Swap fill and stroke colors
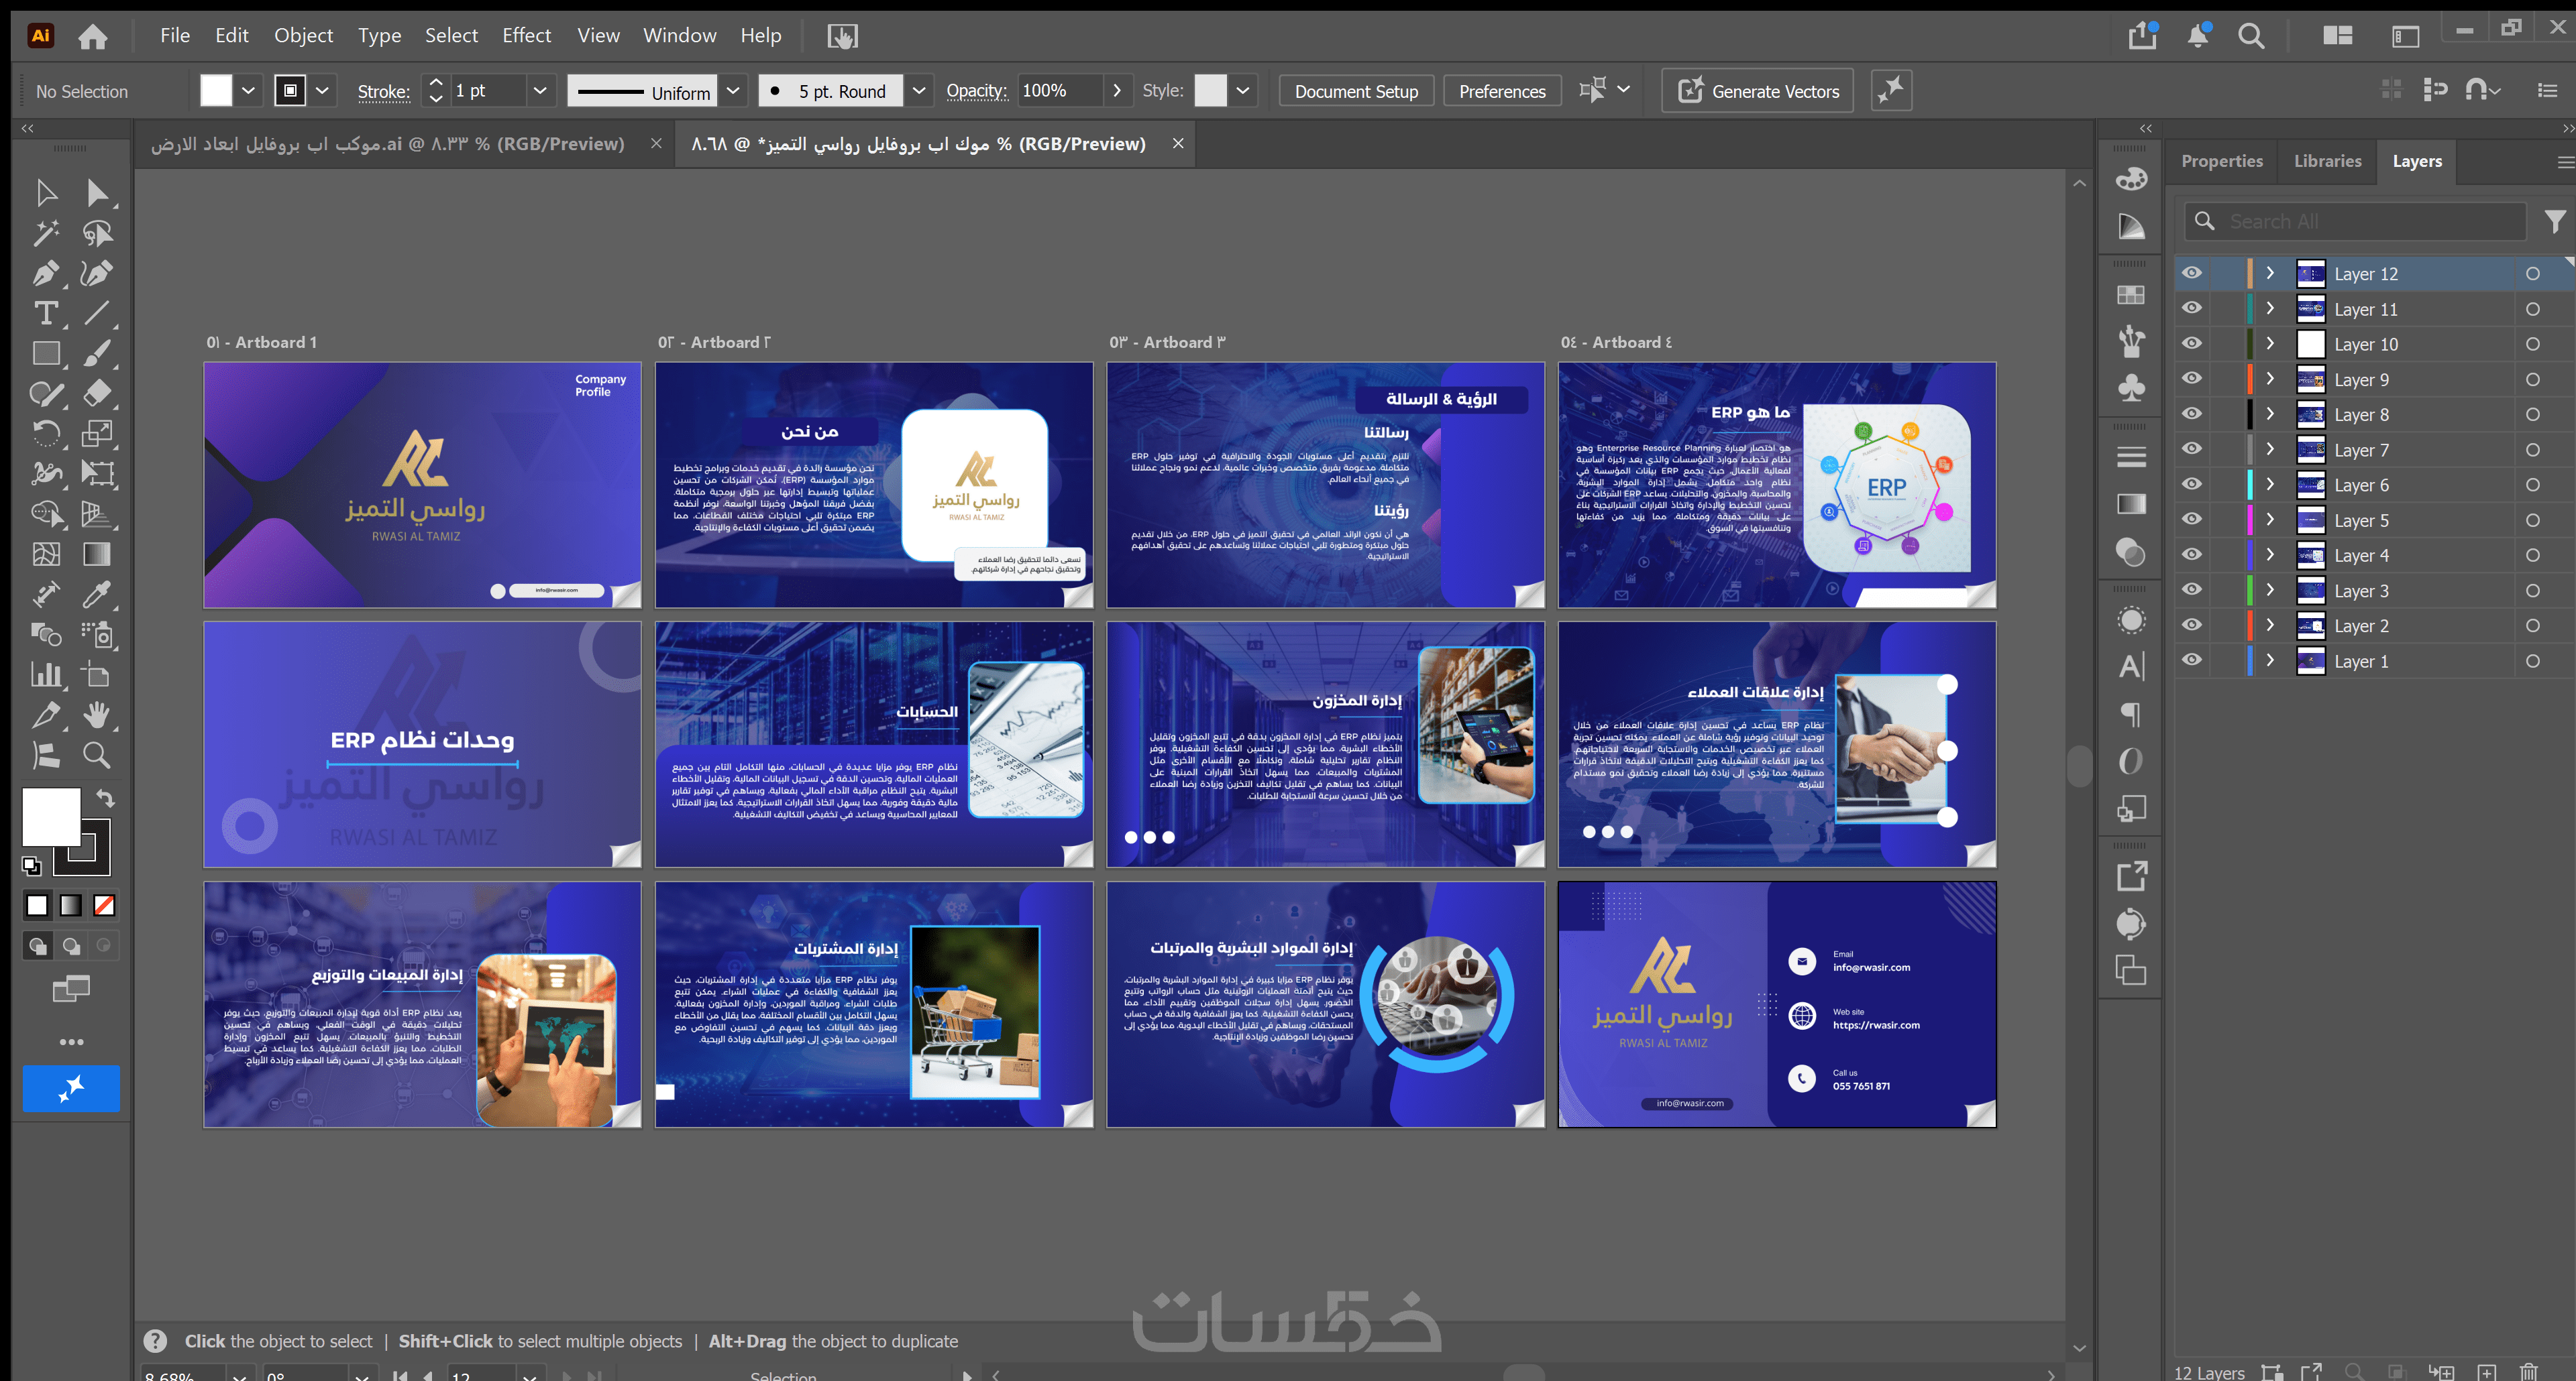The width and height of the screenshot is (2576, 1381). pos(105,797)
